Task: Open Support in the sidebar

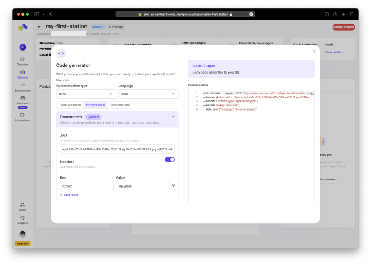Action: pyautogui.click(x=22, y=219)
